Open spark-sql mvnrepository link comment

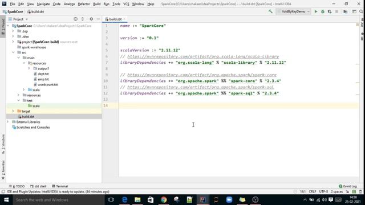[x=200, y=87]
